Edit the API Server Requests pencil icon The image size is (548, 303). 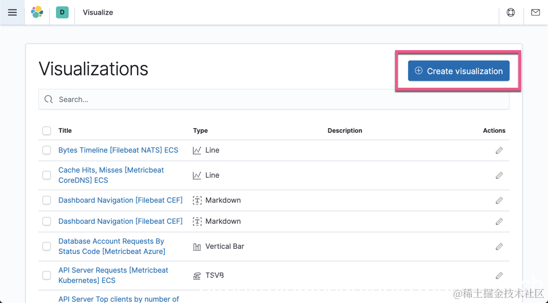tap(499, 276)
